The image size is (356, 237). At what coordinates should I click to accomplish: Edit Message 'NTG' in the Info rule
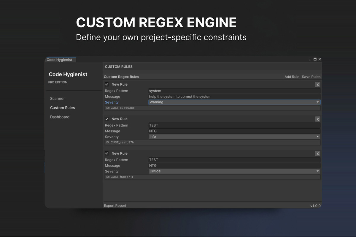tap(234, 131)
